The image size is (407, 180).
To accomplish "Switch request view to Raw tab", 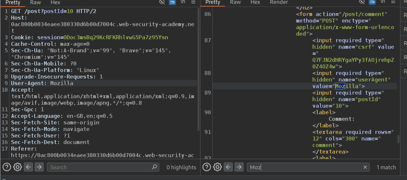I will click(35, 2).
